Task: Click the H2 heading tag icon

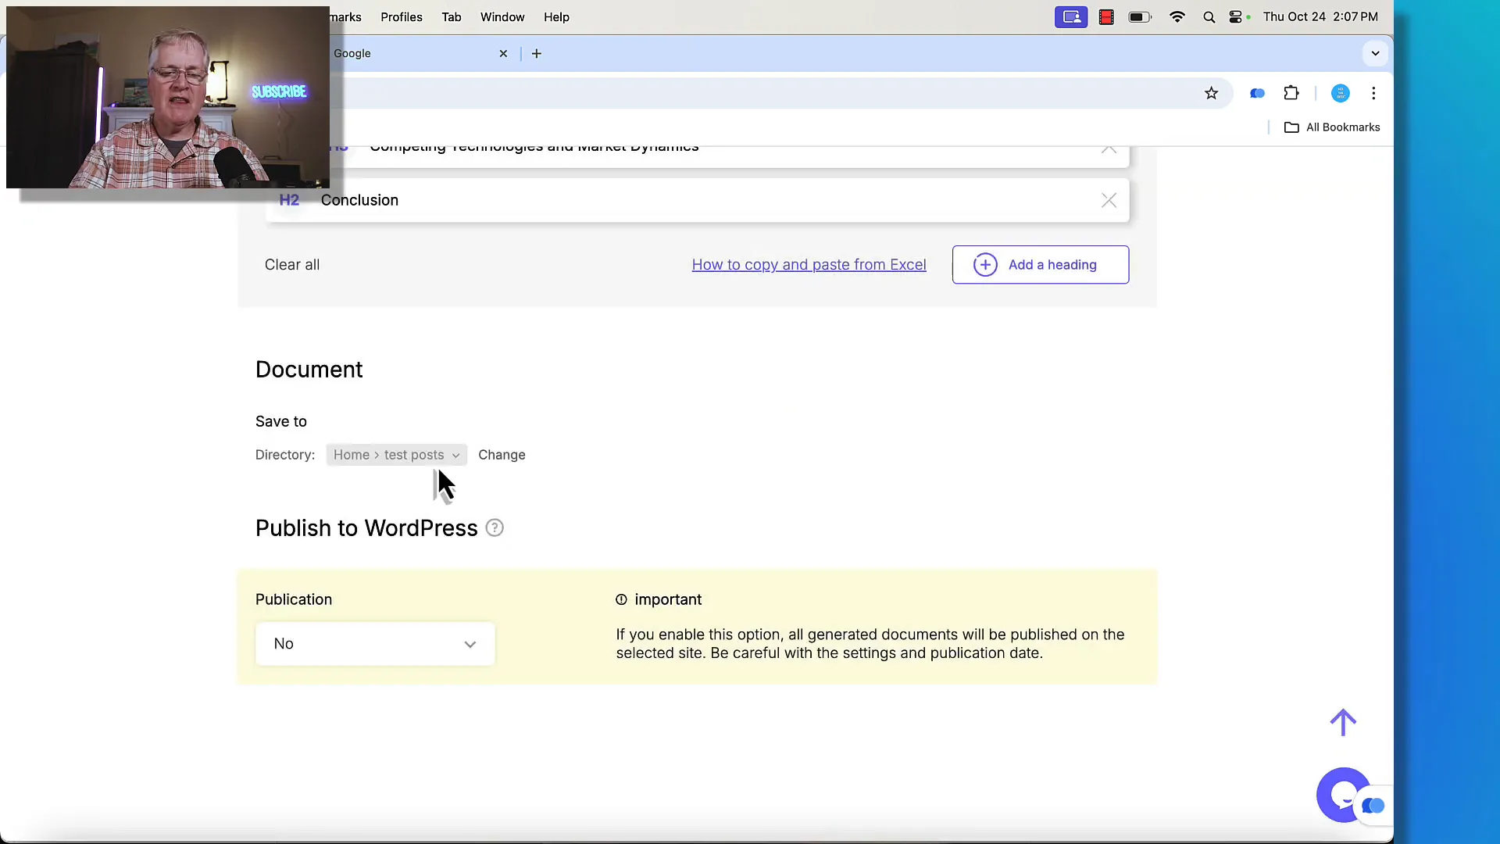Action: click(290, 200)
